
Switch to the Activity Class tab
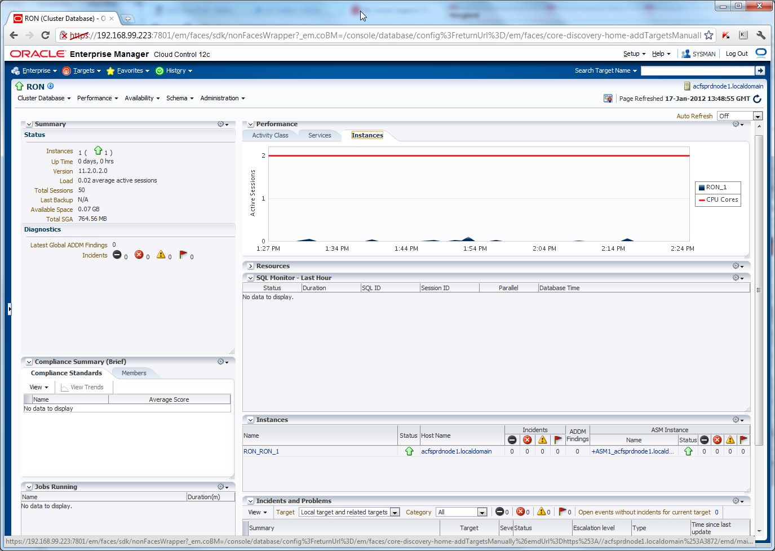[x=270, y=135]
